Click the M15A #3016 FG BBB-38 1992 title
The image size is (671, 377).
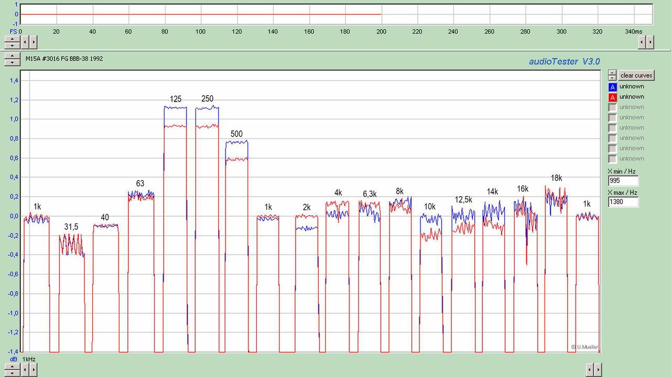pos(64,59)
